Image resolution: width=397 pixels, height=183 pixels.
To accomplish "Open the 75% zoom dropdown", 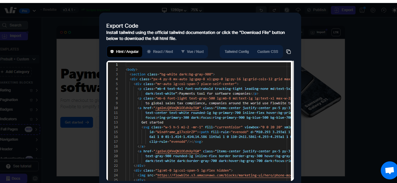I will pos(196,10).
